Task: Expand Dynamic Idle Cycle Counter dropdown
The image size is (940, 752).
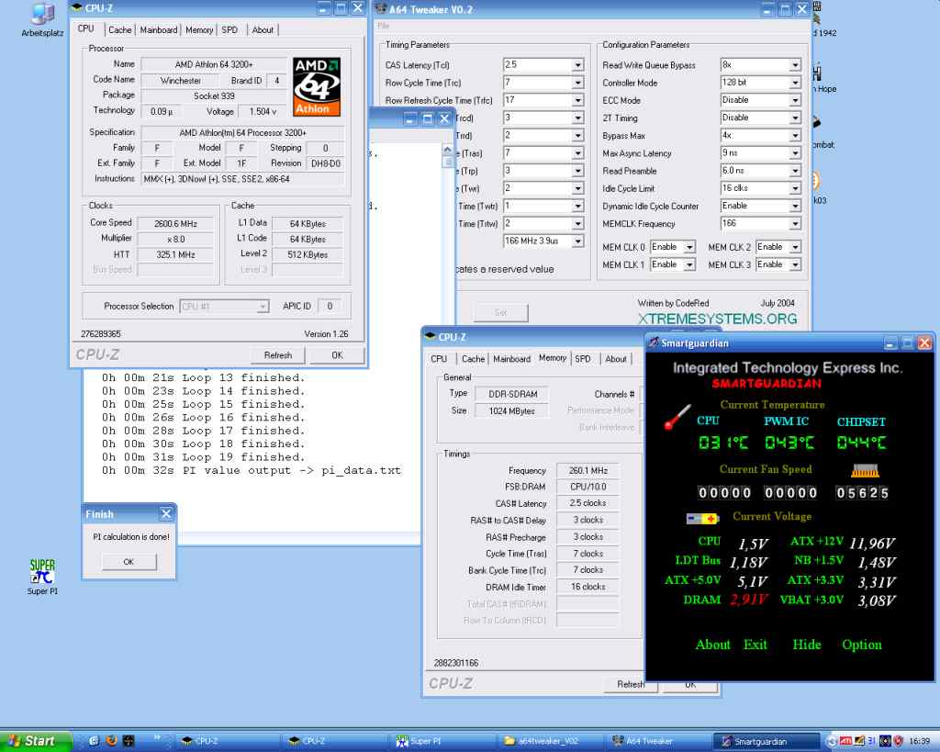Action: click(795, 207)
